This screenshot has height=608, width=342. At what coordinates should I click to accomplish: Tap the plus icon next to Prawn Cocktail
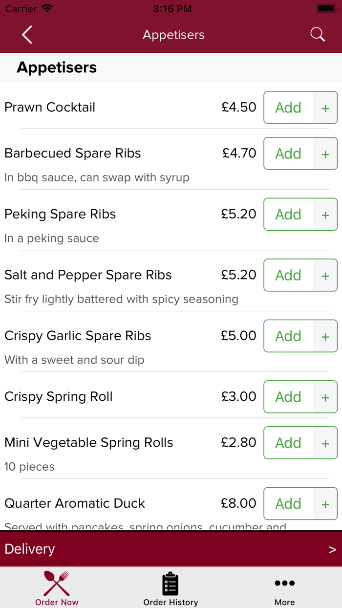point(325,108)
